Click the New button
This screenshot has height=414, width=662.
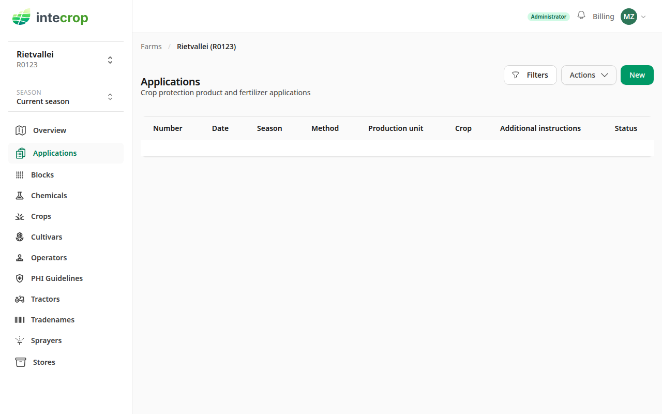click(x=637, y=75)
